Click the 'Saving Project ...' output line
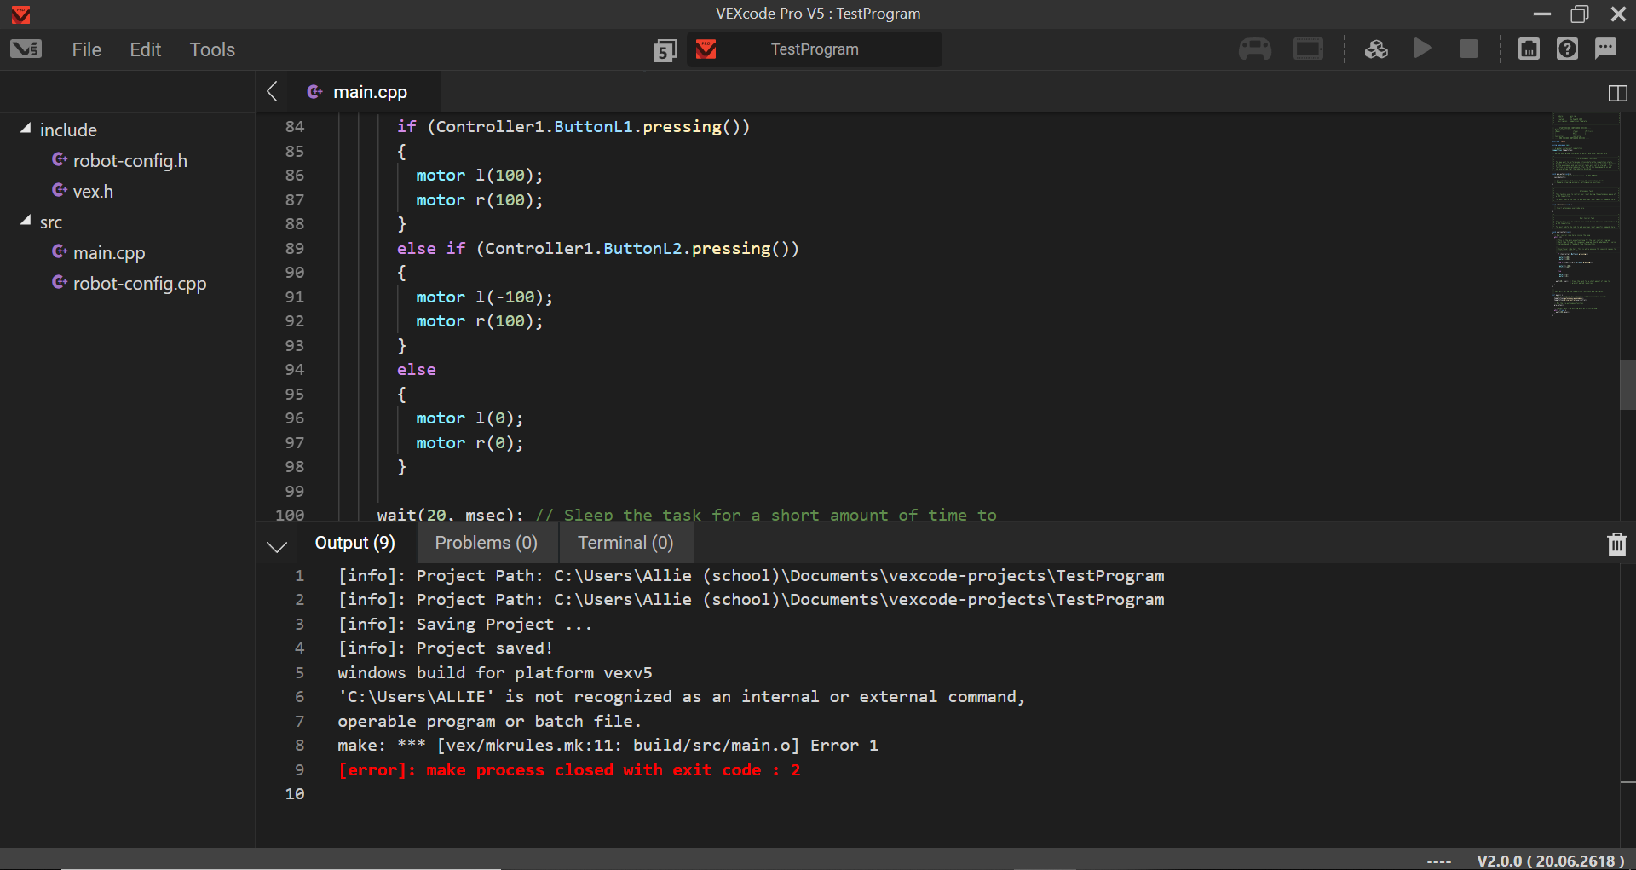Image resolution: width=1636 pixels, height=870 pixels. pyautogui.click(x=464, y=624)
